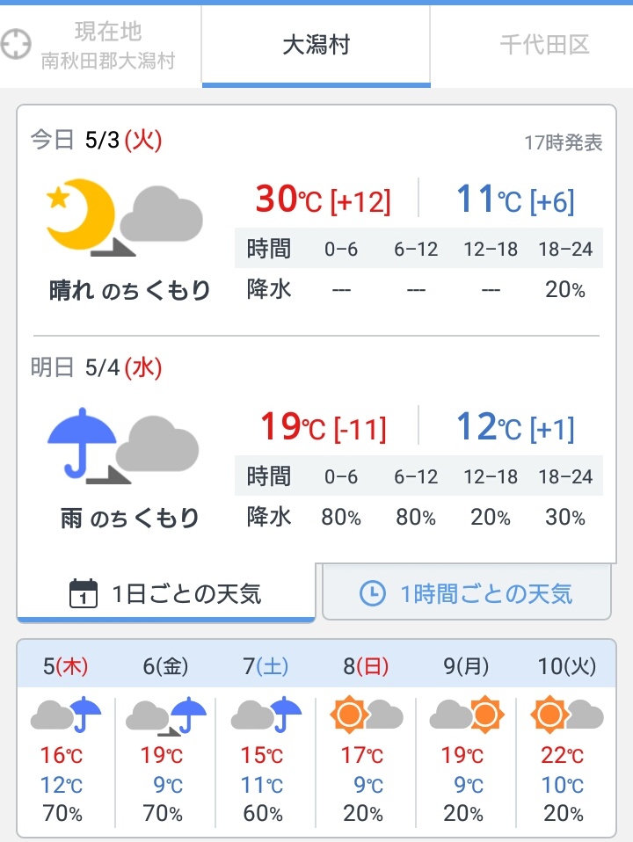Select the 5(木) date column header
The image size is (633, 842).
tap(66, 666)
